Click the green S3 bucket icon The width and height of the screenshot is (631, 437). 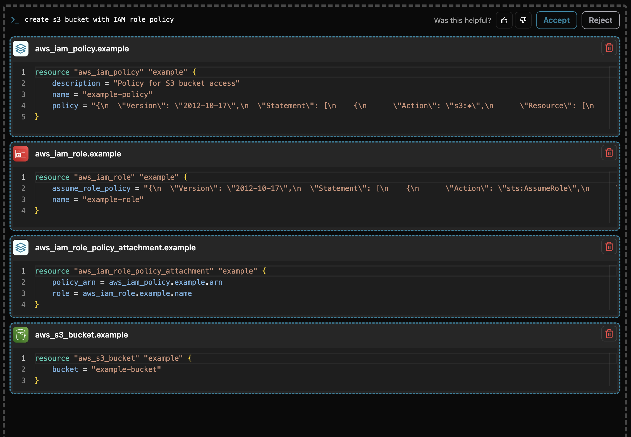(x=21, y=335)
